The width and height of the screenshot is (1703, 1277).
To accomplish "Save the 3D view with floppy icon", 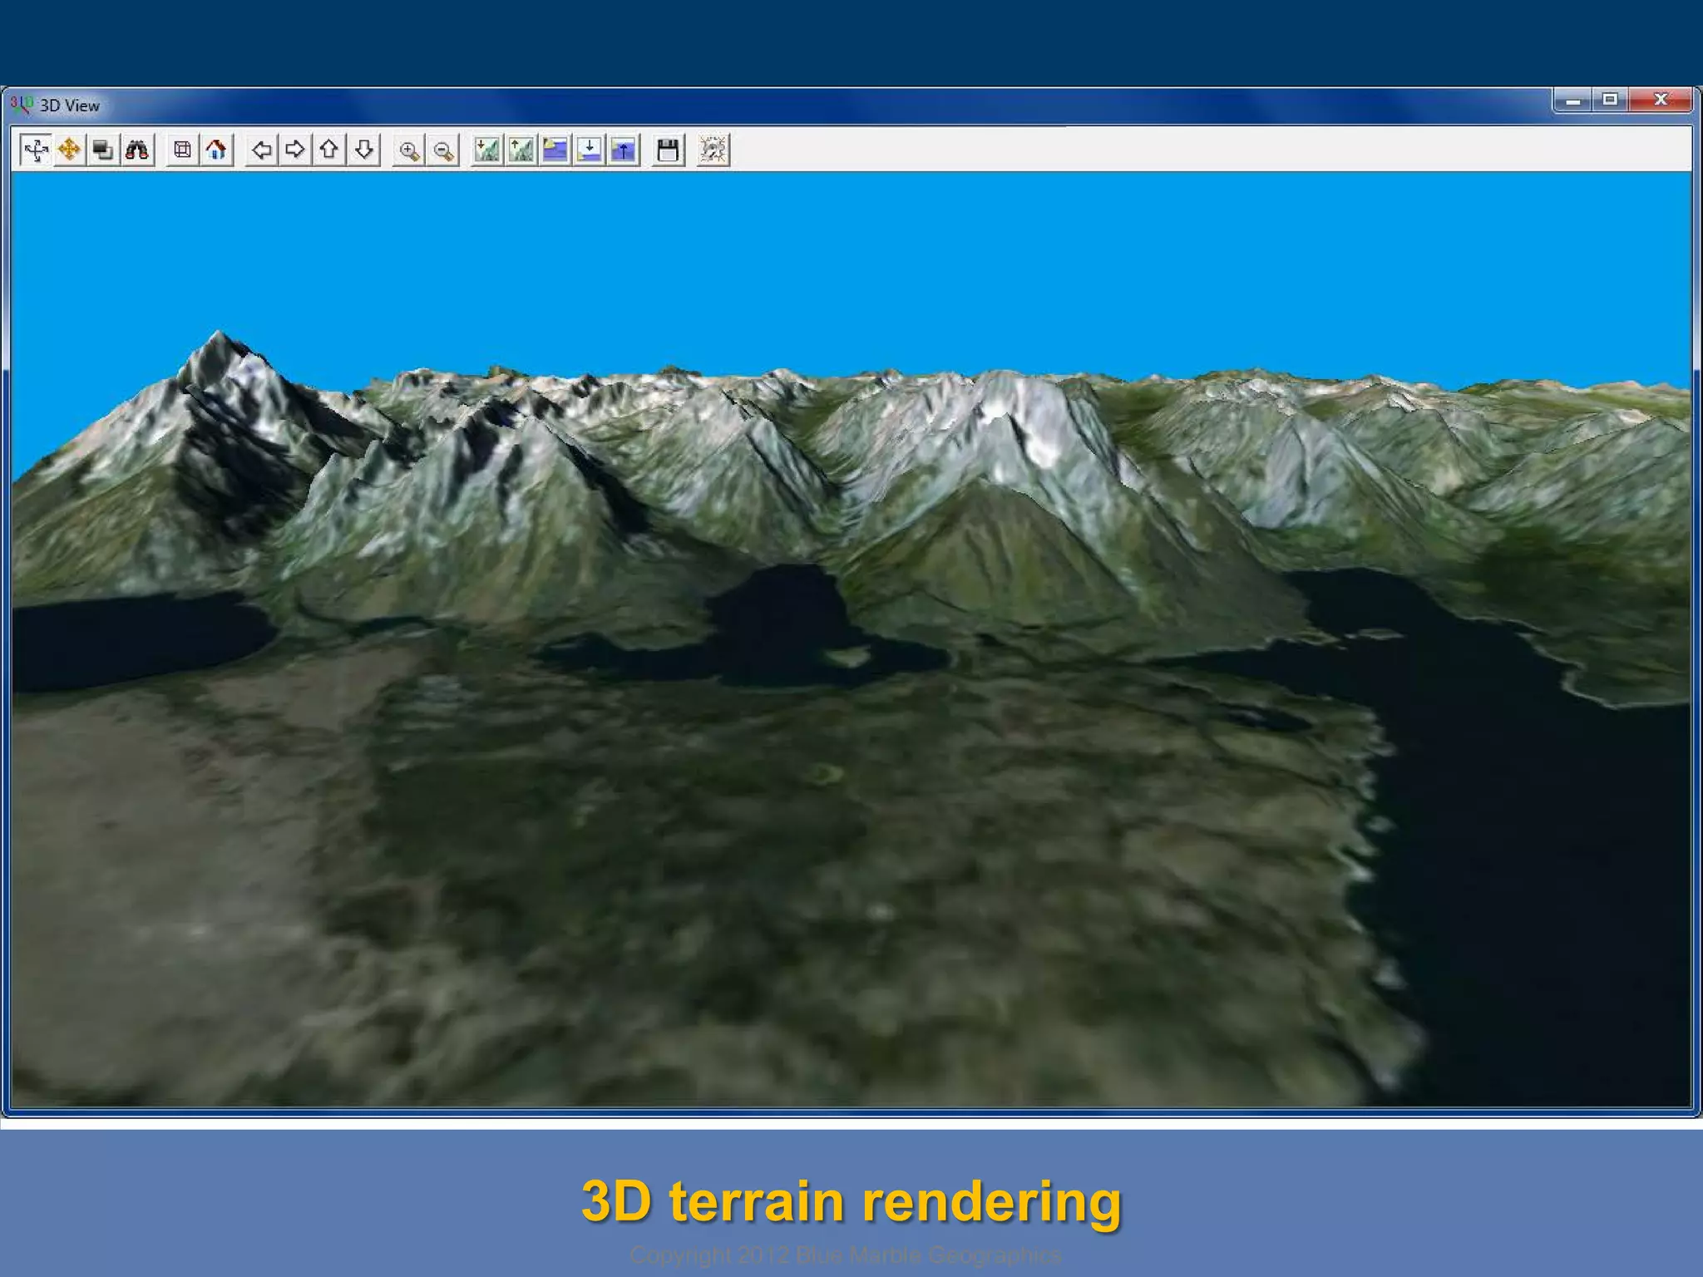I will point(668,150).
